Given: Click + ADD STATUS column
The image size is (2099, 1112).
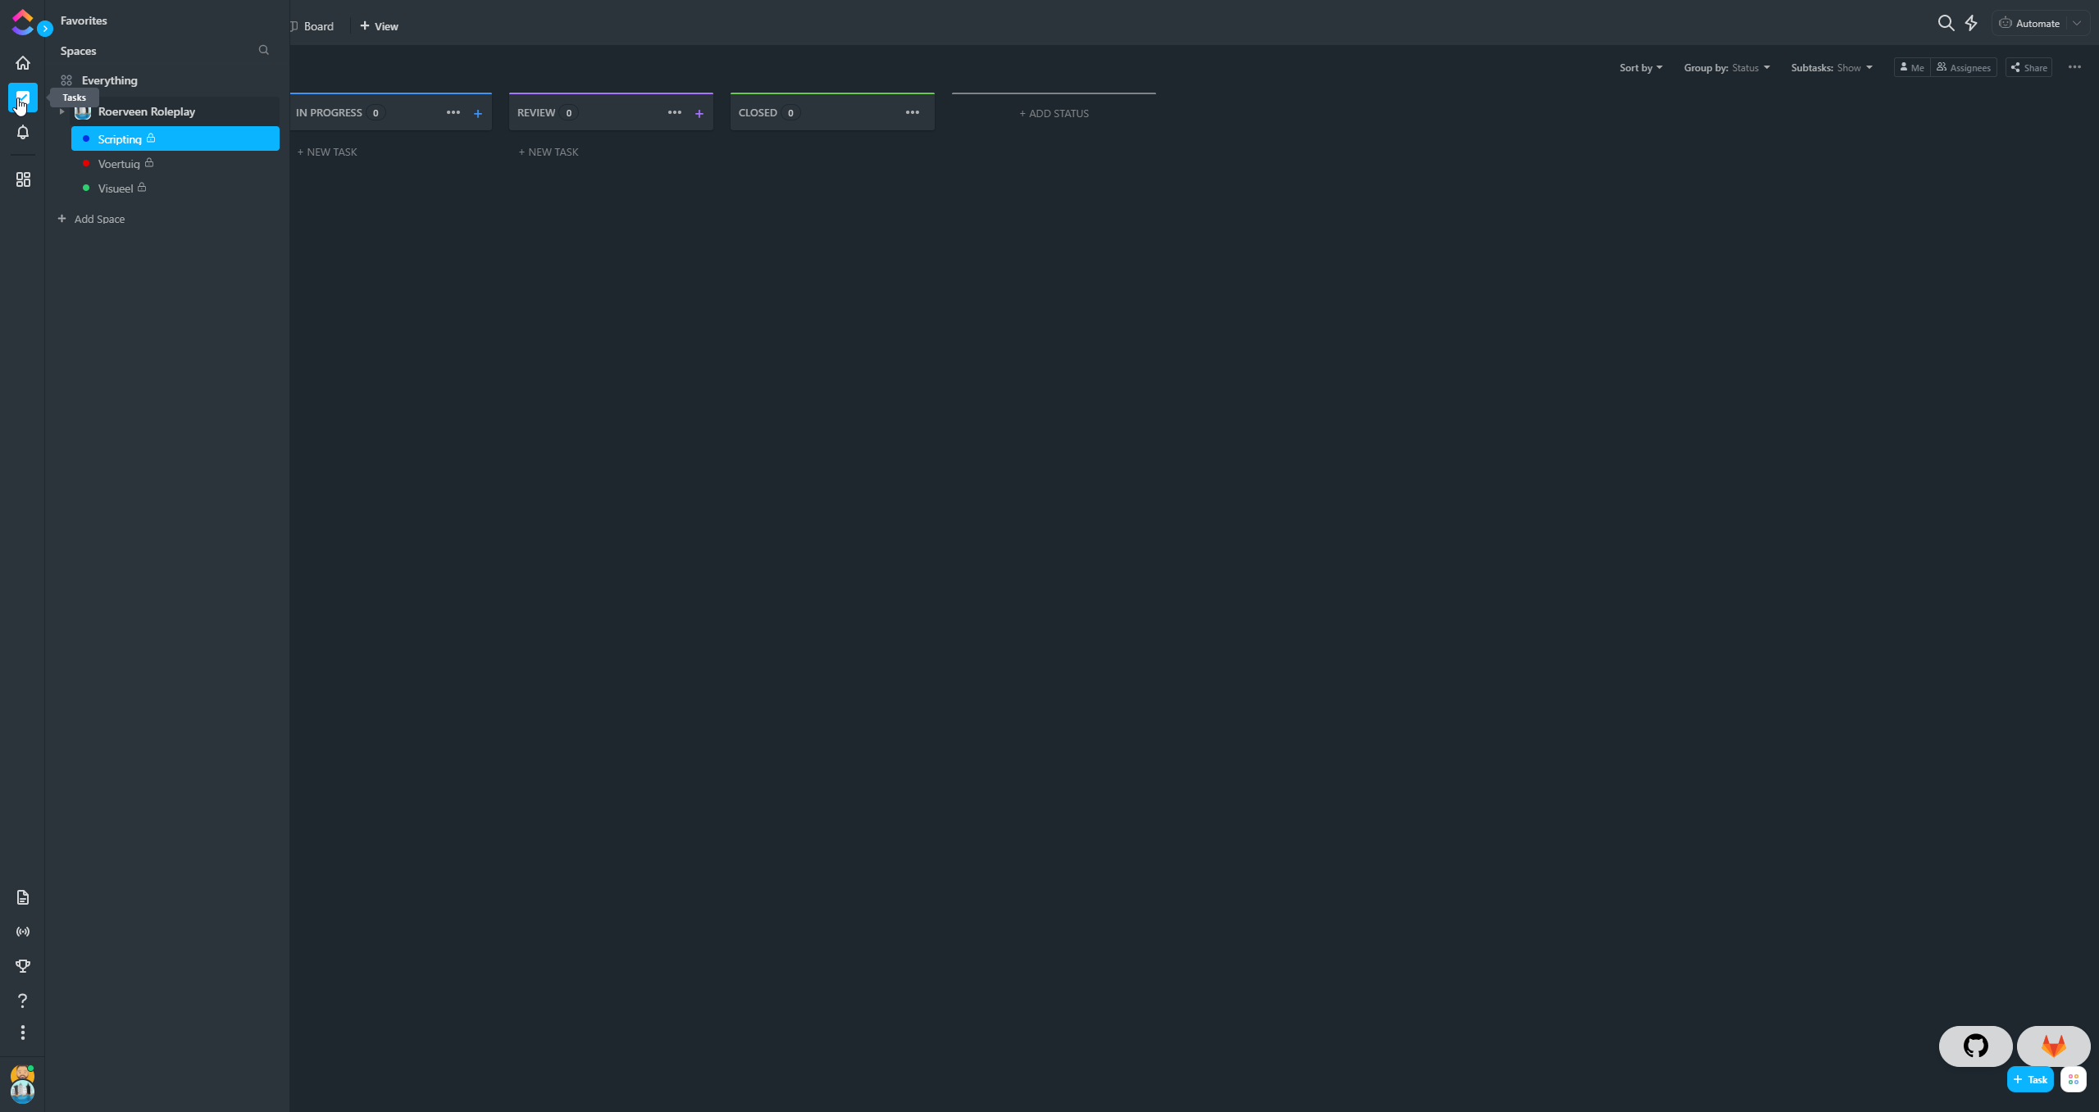Looking at the screenshot, I should 1054,113.
